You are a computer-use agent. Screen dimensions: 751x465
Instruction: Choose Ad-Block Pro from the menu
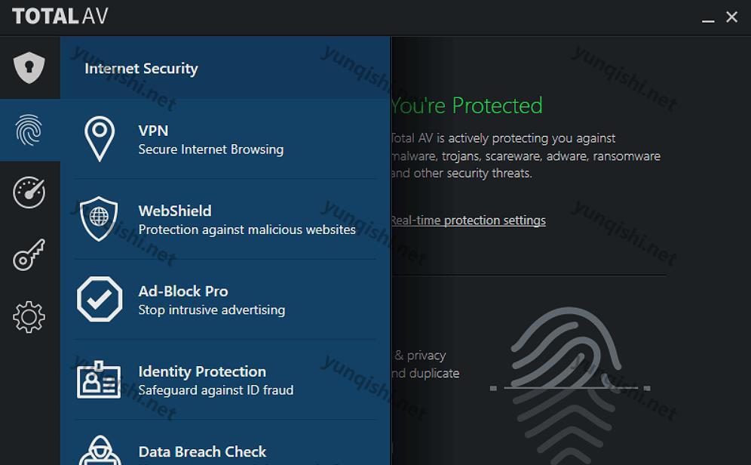pyautogui.click(x=225, y=300)
